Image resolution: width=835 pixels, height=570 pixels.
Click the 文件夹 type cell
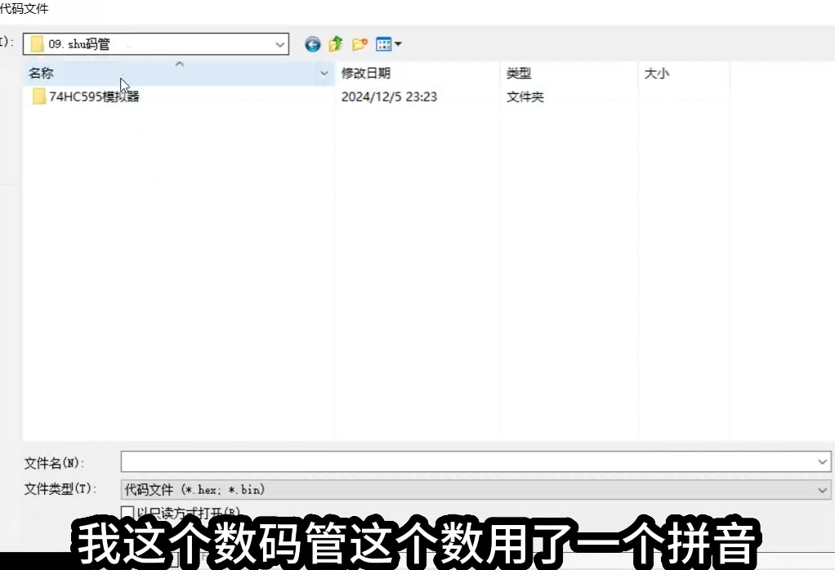pyautogui.click(x=525, y=96)
